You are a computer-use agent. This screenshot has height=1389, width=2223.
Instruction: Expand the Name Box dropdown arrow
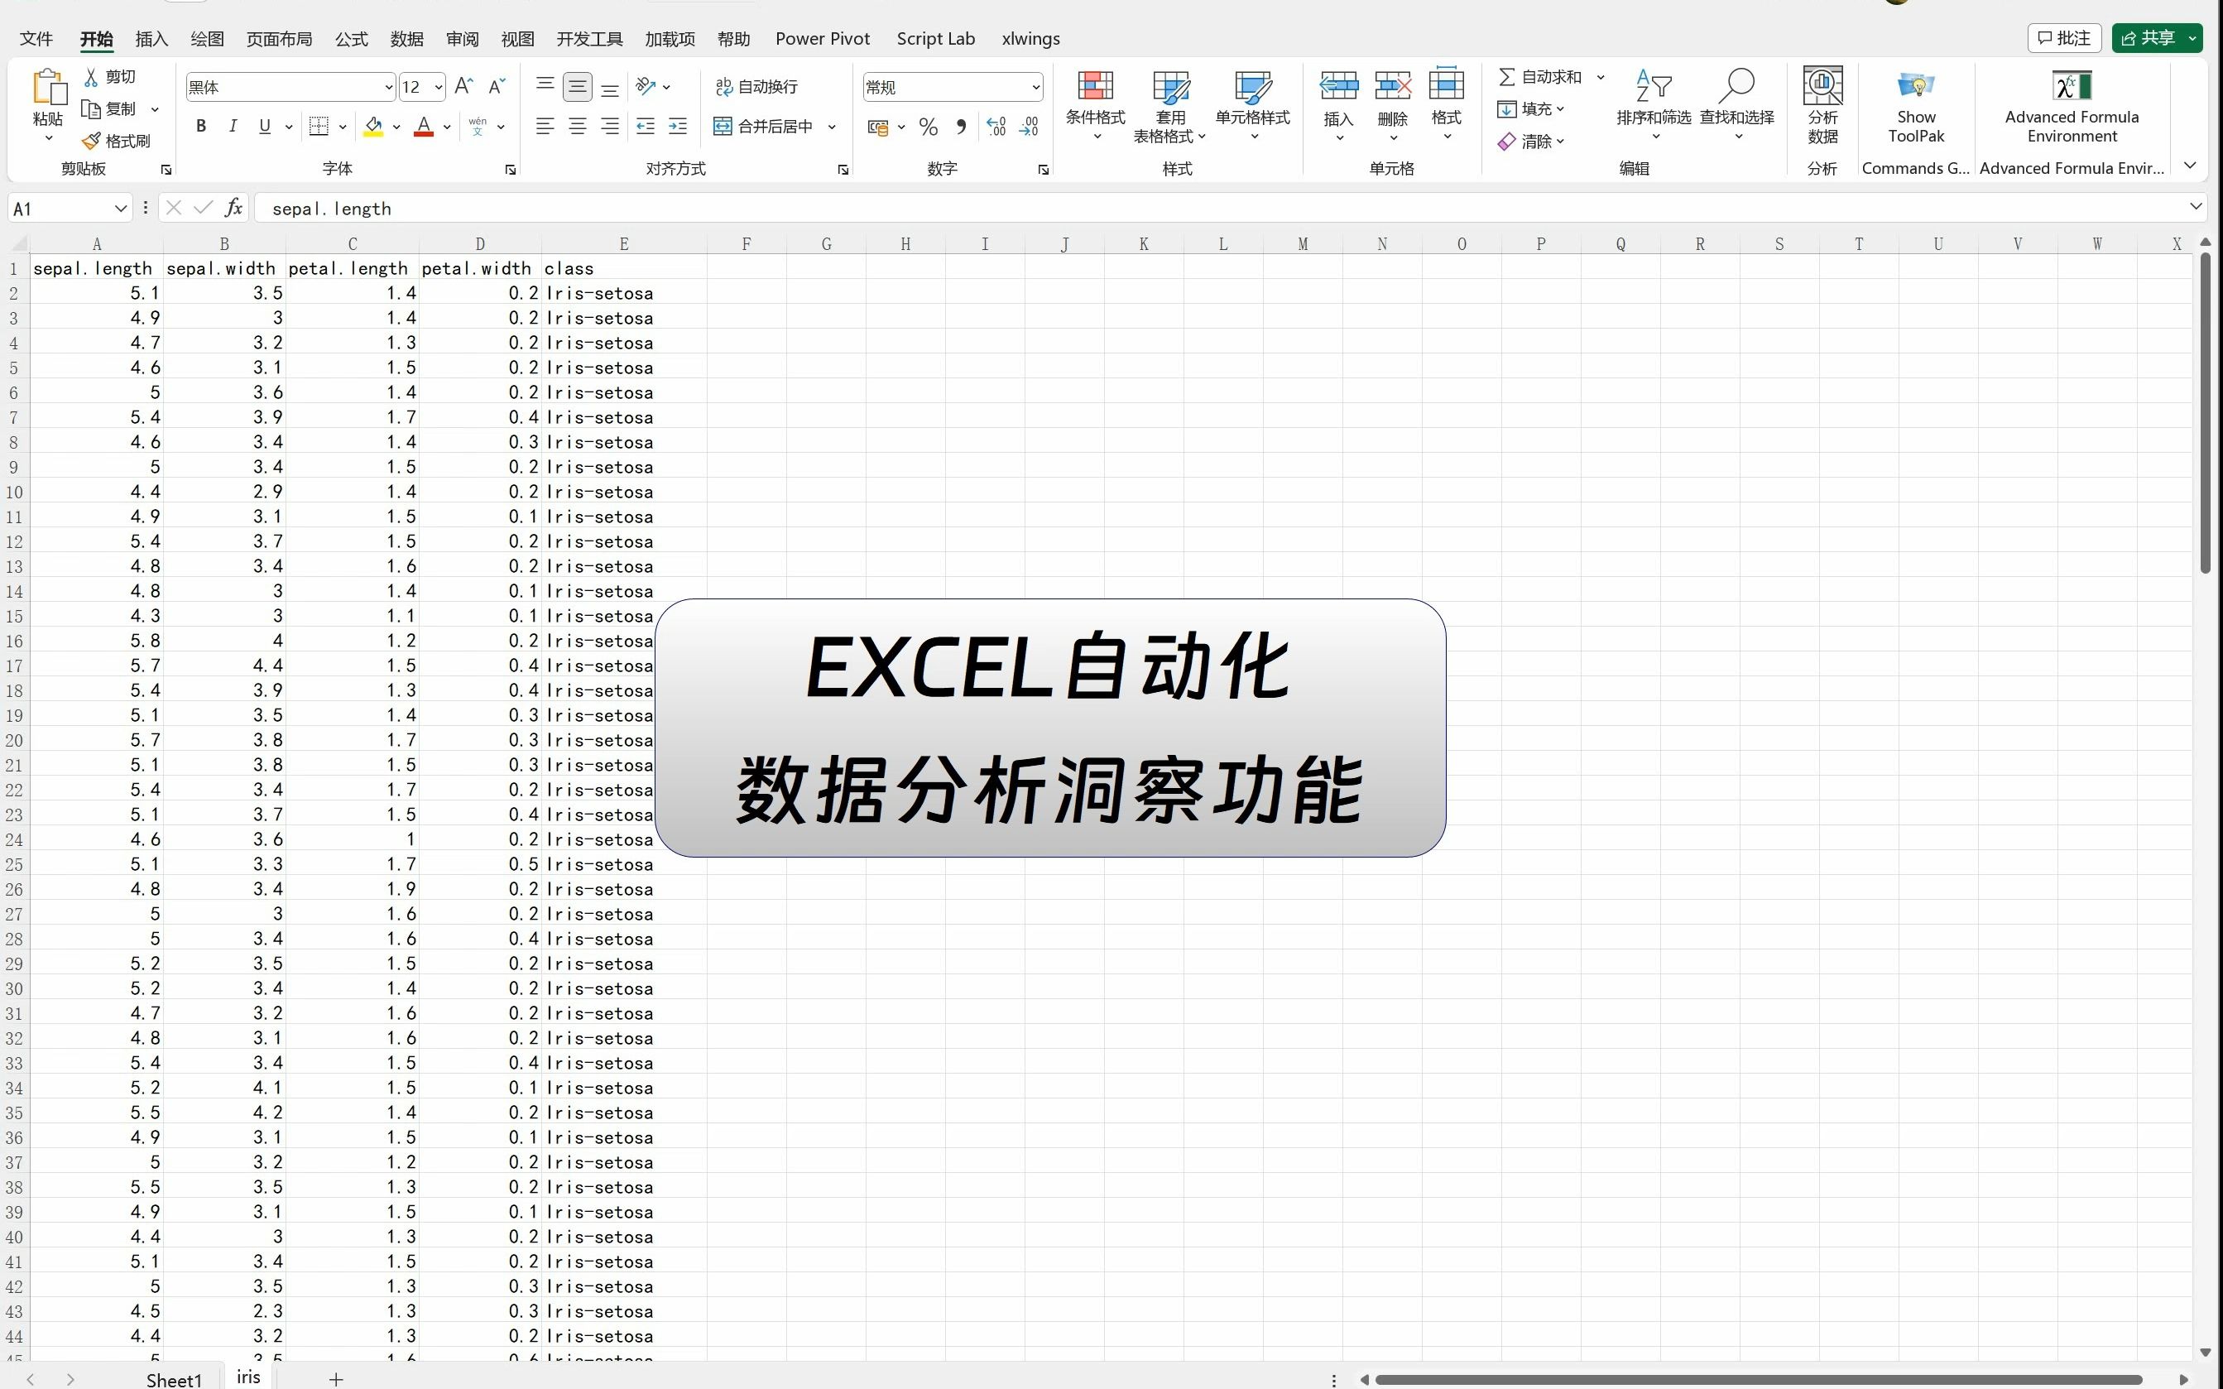pyautogui.click(x=120, y=209)
